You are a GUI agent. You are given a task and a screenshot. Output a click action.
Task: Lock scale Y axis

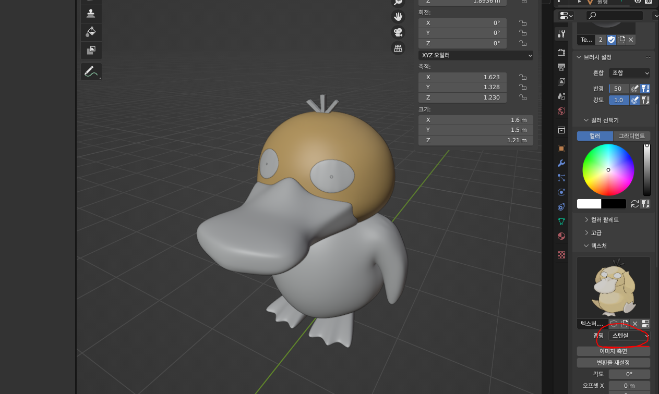pos(522,87)
